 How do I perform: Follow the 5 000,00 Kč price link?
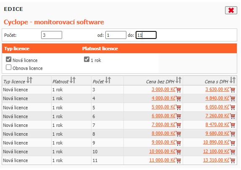(x=164, y=107)
